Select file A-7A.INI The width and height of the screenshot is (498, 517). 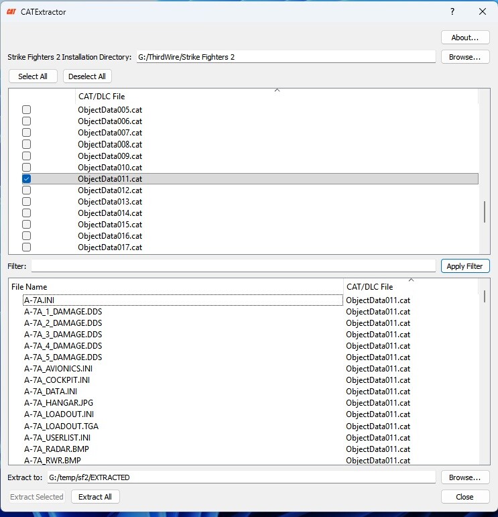coord(39,300)
